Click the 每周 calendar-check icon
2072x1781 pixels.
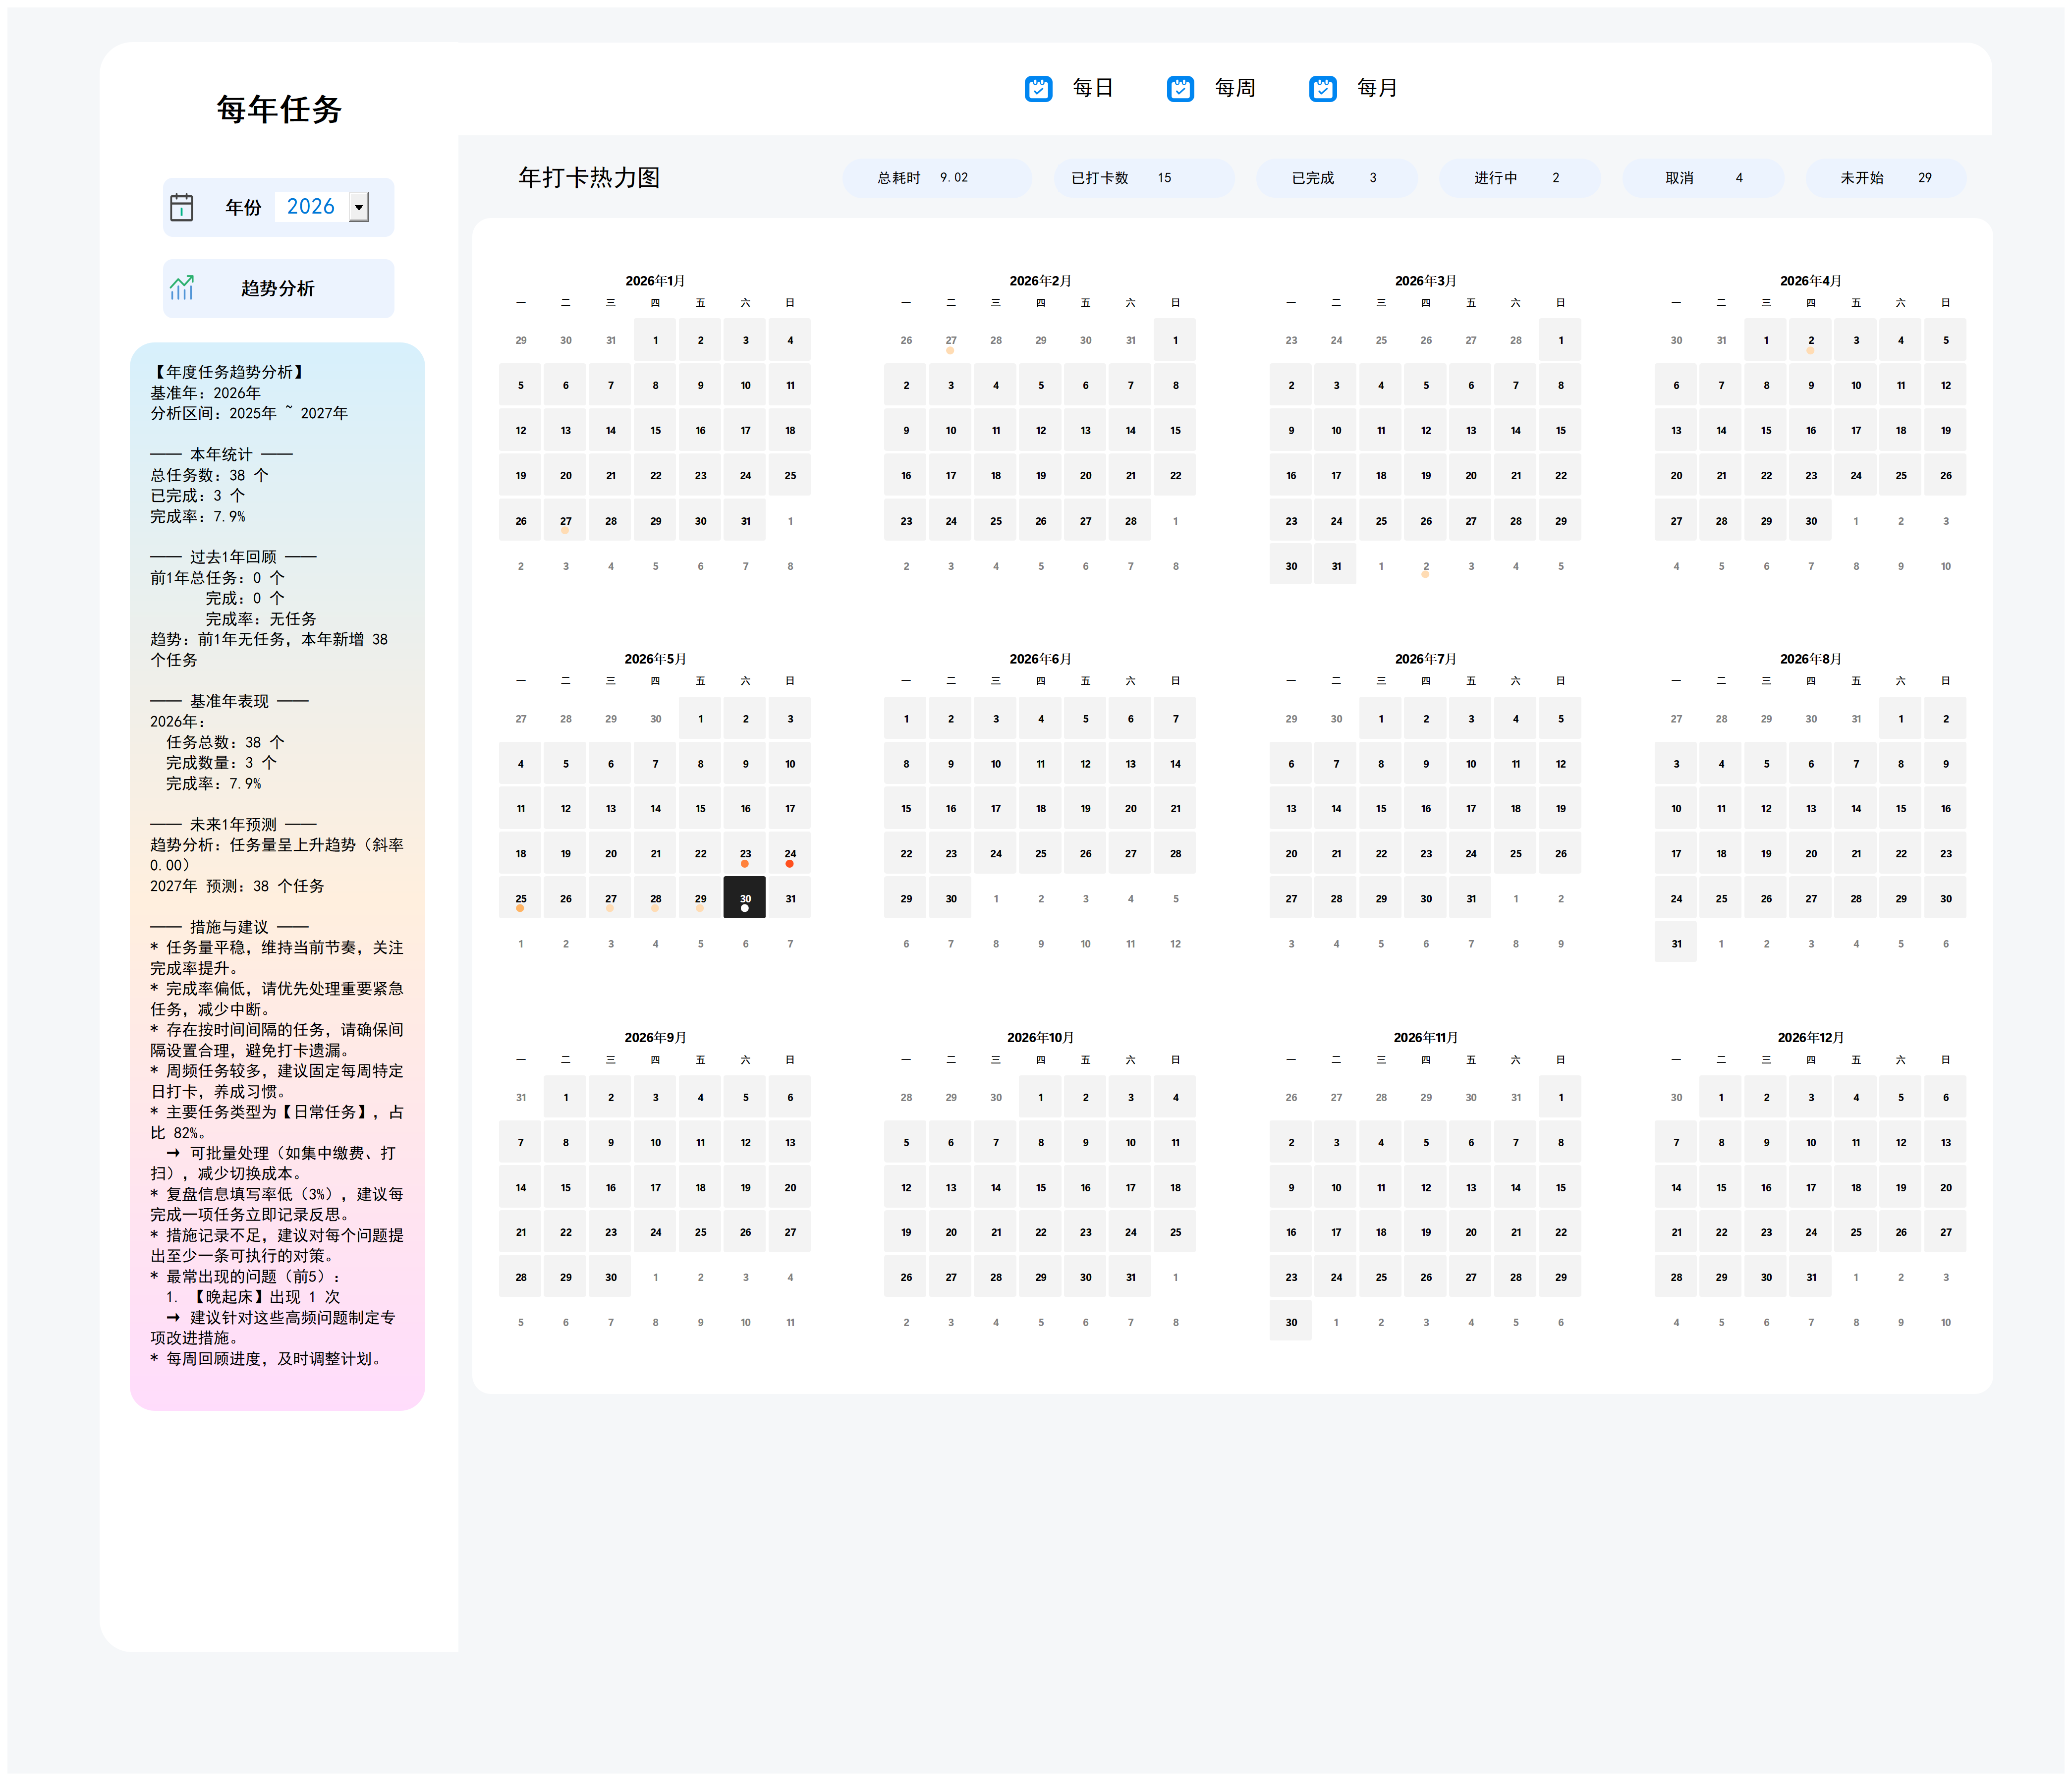pos(1180,88)
